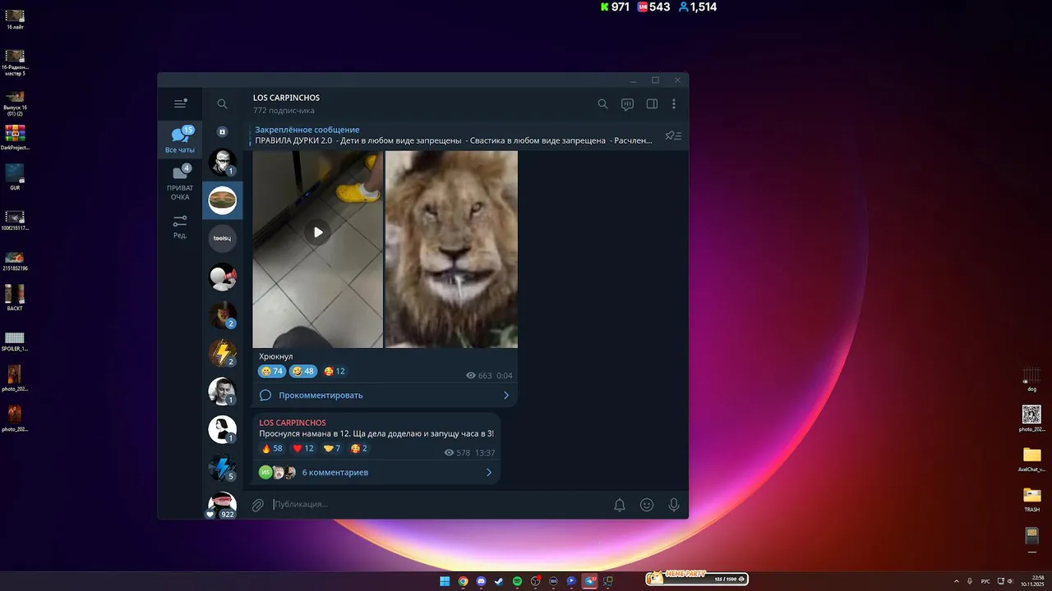This screenshot has width=1052, height=591.
Task: Click the Meme Party widget counter
Action: point(696,578)
